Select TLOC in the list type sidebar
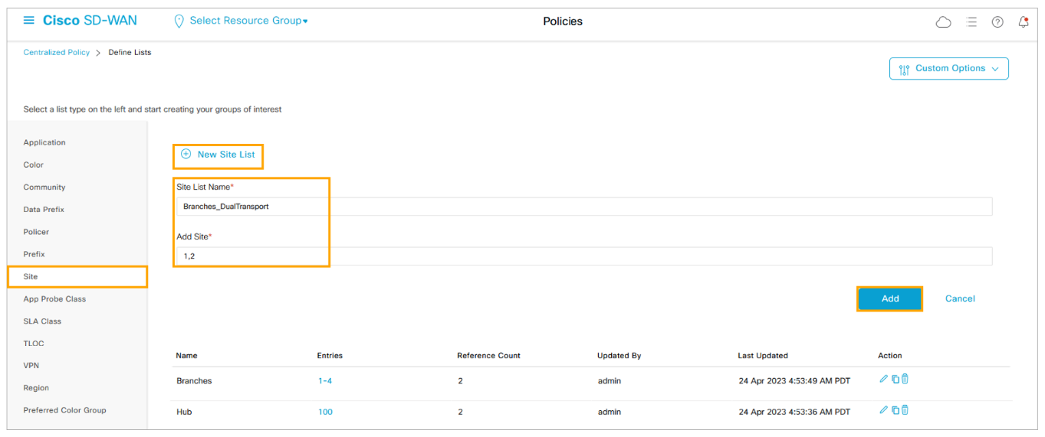Screen dimensions: 1045x437 [34, 344]
